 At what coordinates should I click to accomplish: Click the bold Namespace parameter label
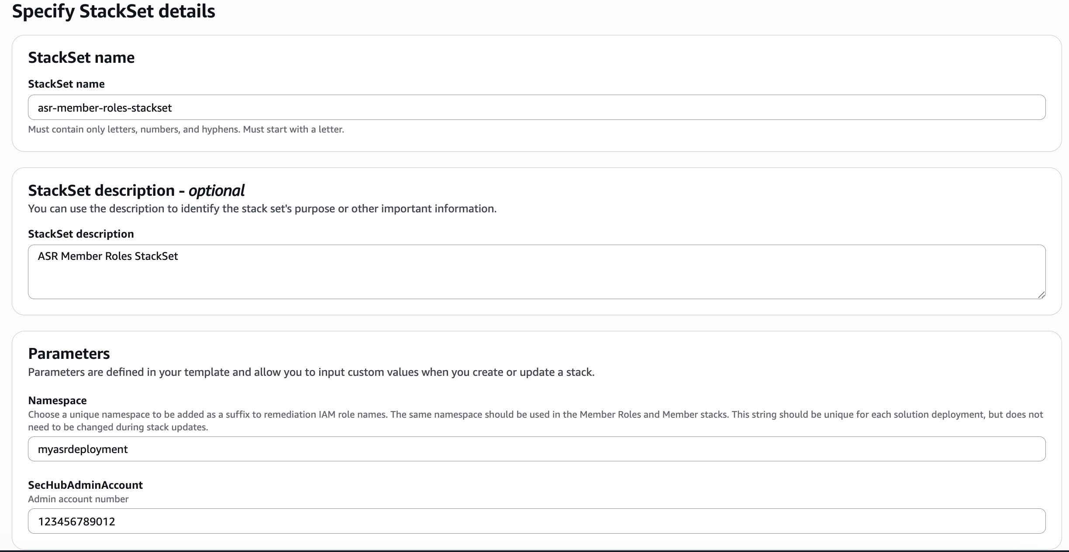57,400
